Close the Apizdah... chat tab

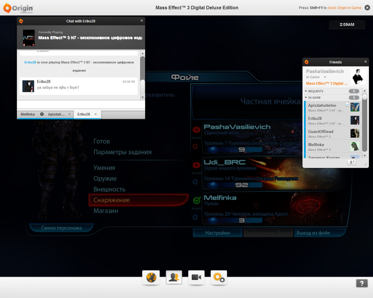click(69, 114)
